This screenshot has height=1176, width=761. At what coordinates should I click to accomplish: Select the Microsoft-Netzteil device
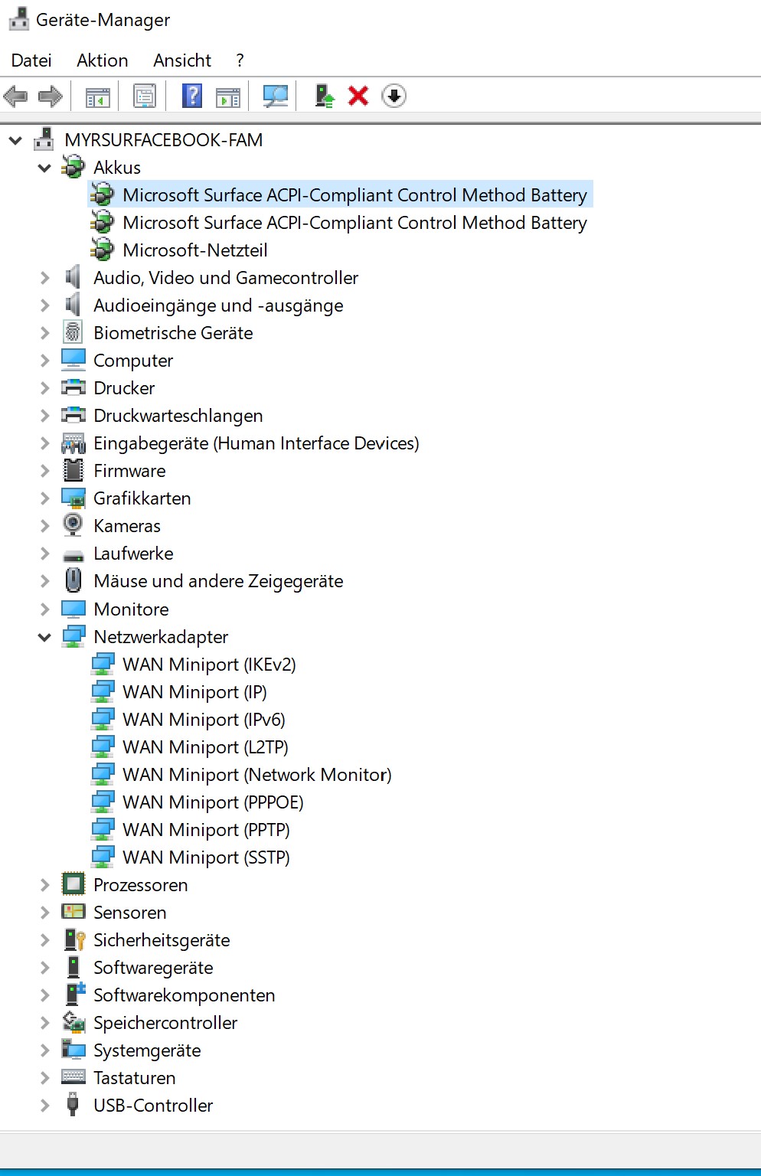(195, 250)
